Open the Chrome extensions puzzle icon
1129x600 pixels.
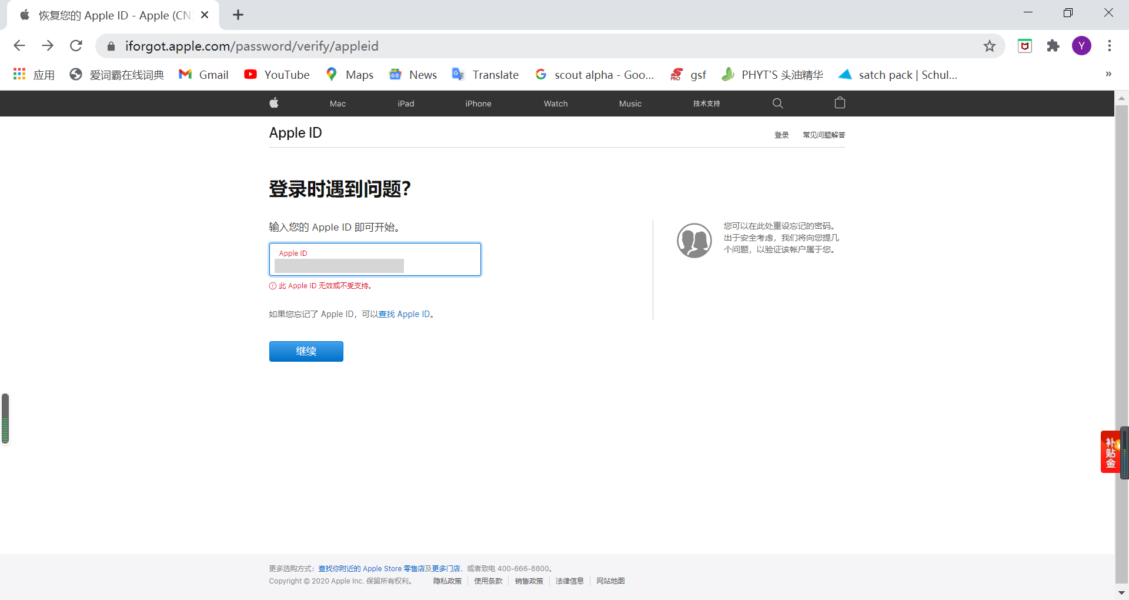point(1053,46)
